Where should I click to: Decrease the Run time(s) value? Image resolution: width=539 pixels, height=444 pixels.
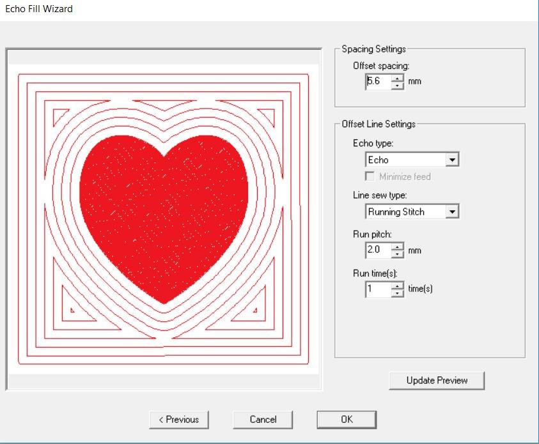coord(398,293)
